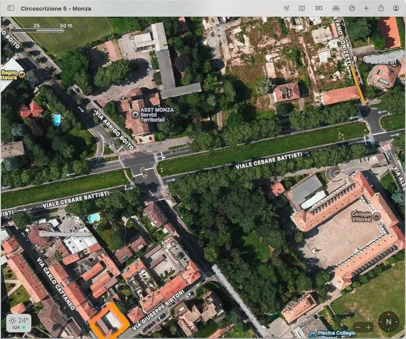Screen dimensions: 406x339
Task: Click the Via Arrigo Boito street label
Action: pyautogui.click(x=114, y=129)
